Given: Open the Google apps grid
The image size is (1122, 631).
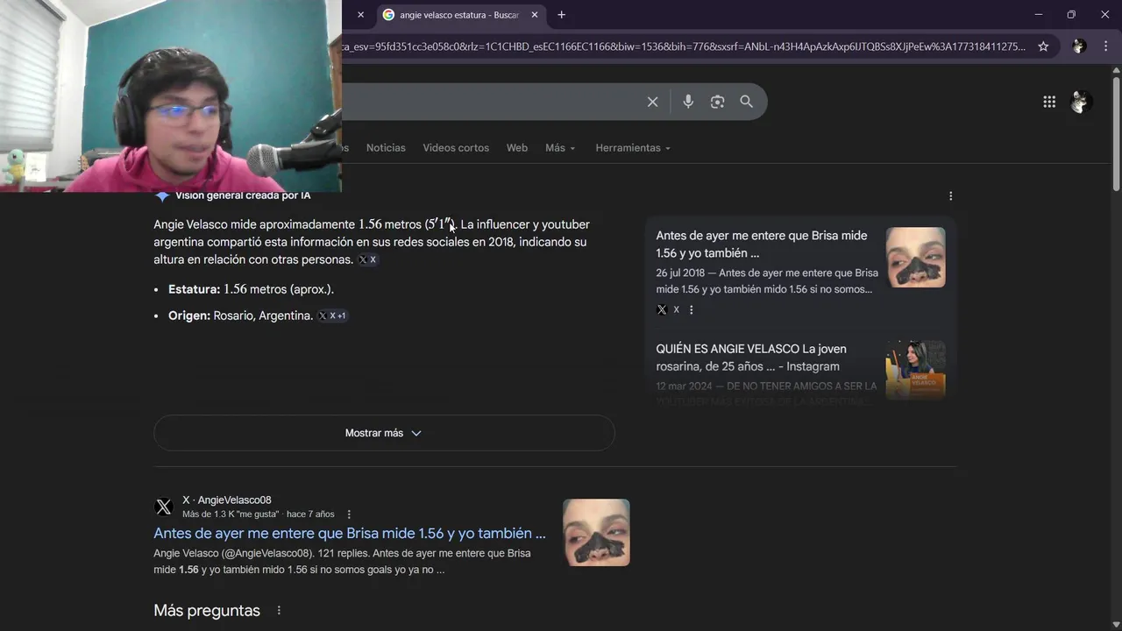Looking at the screenshot, I should 1049,102.
